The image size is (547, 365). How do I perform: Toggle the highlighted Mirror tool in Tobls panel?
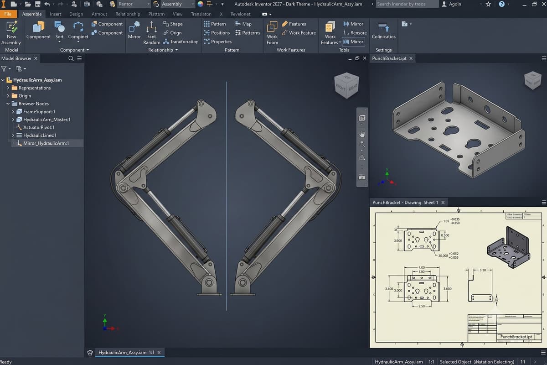point(353,42)
